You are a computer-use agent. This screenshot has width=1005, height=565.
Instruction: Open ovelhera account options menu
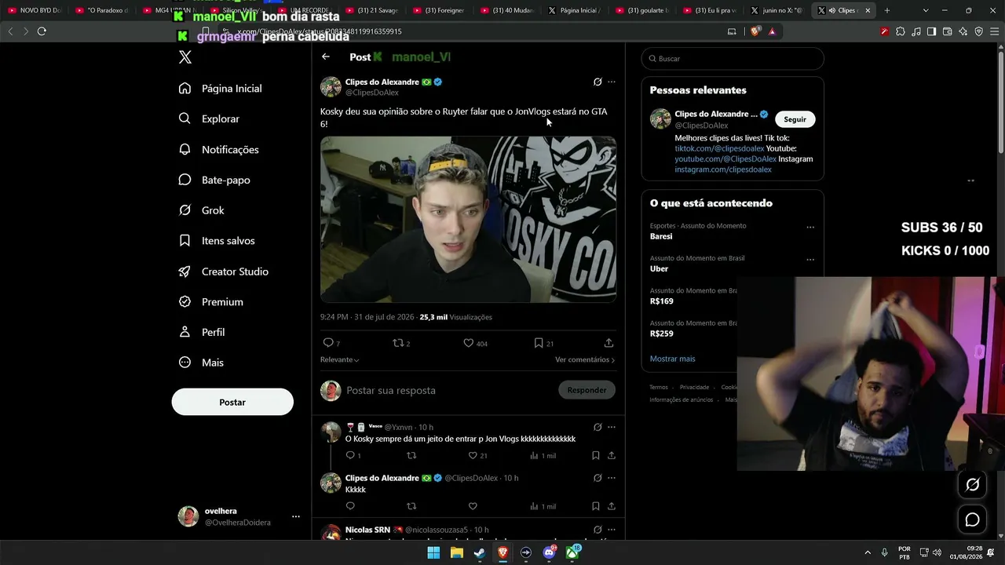pos(296,516)
